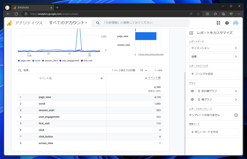247x159 pixels.
Task: Click the 4,135 event count cell
Action: (157, 97)
